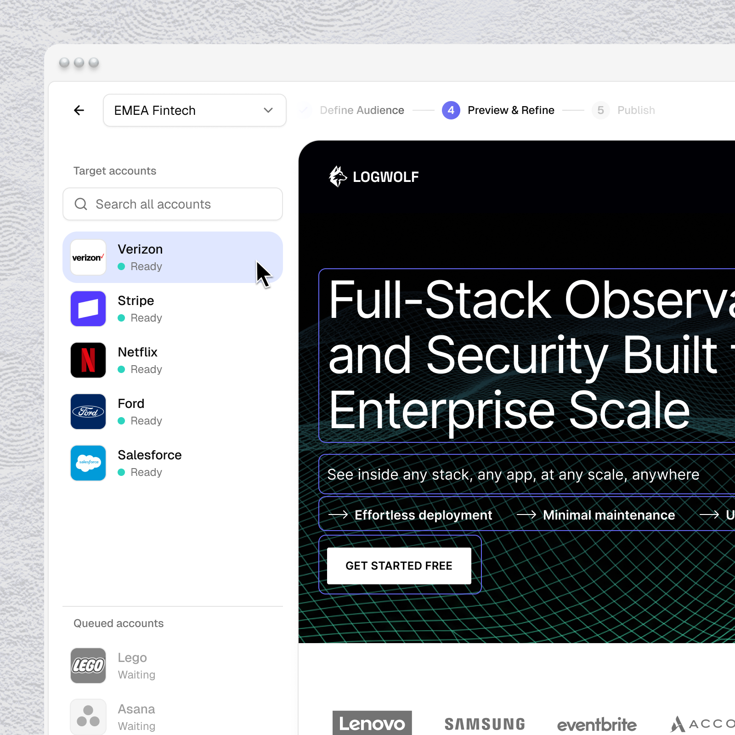Click the Verizon logo icon
The width and height of the screenshot is (735, 735).
click(88, 257)
